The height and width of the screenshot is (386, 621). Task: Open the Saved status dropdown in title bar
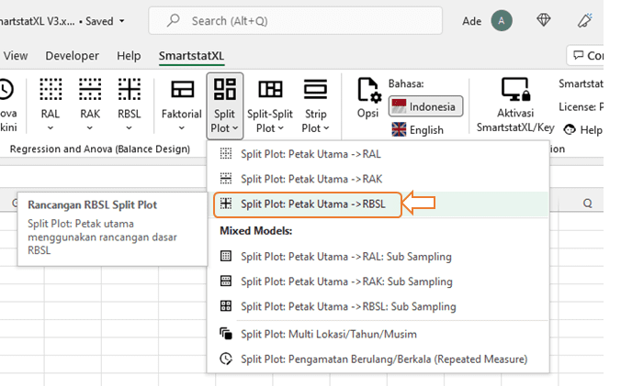[122, 21]
